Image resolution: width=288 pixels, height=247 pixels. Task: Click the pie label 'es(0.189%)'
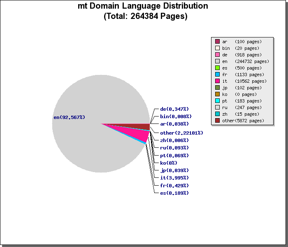point(174,193)
